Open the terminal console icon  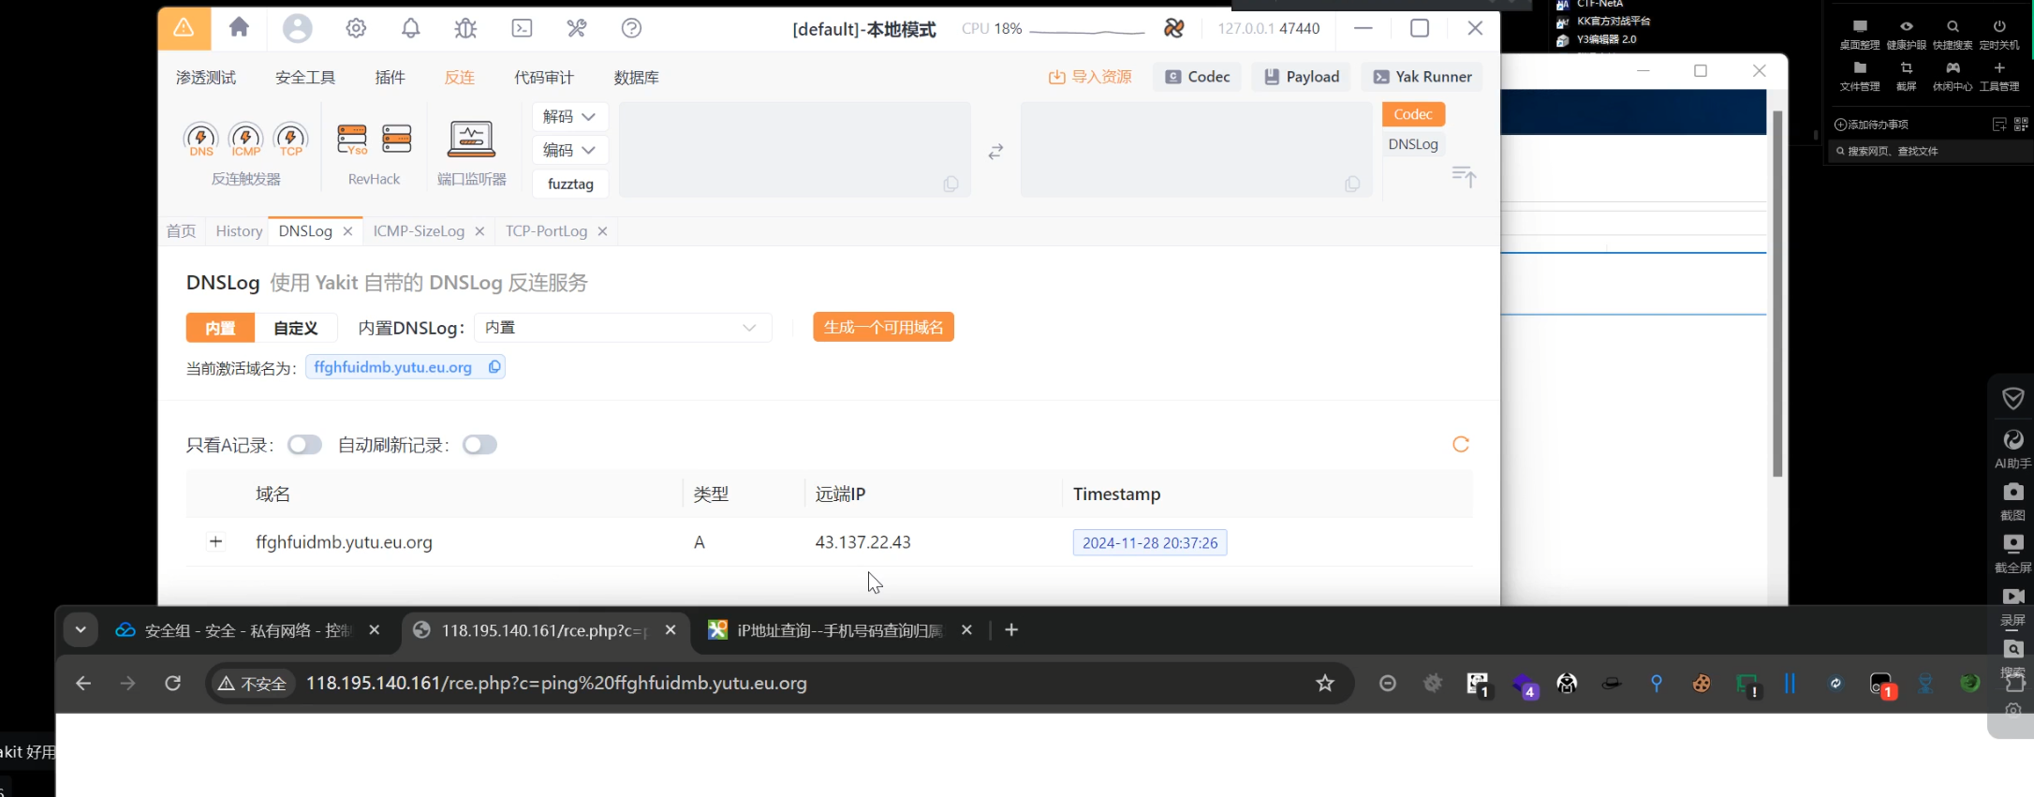pos(522,28)
